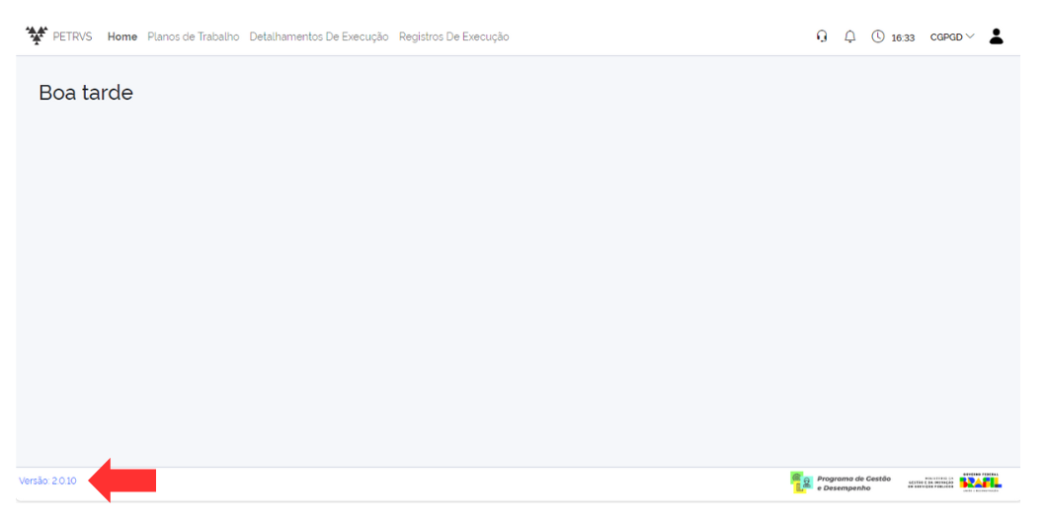Click the PETRVS logo icon
The width and height of the screenshot is (1048, 519).
coord(37,37)
